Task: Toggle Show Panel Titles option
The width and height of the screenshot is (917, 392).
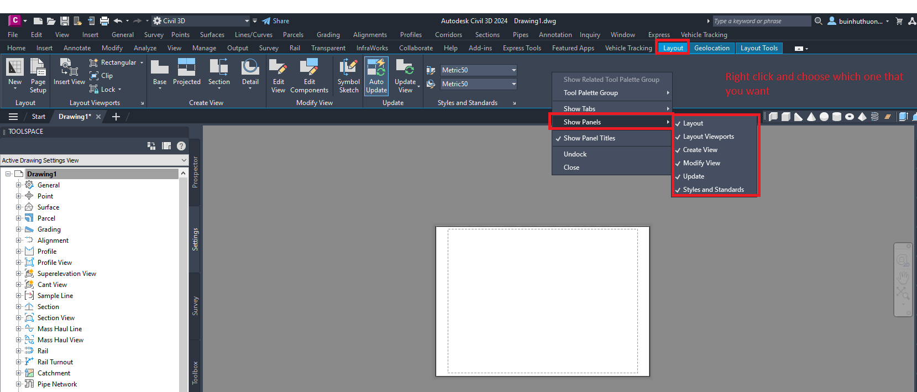Action: (x=612, y=138)
